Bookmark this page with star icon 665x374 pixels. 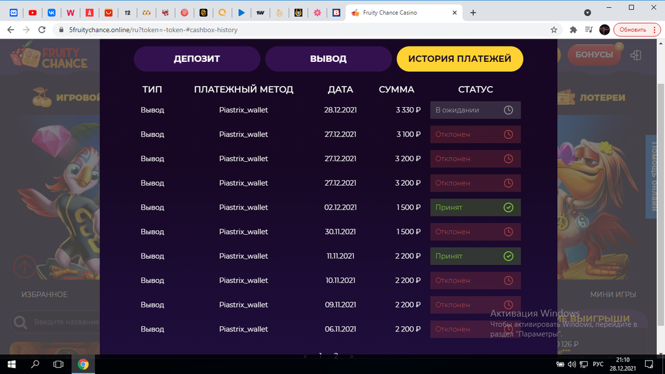point(554,30)
